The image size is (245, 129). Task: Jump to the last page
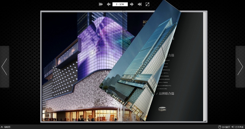click(140, 4)
